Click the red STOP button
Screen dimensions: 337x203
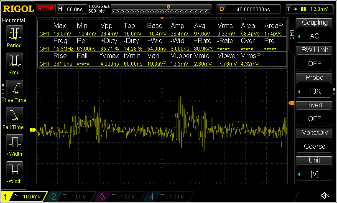tap(45, 8)
